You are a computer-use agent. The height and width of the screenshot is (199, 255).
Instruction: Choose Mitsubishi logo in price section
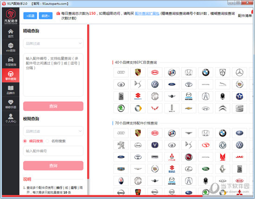(x=172, y=157)
